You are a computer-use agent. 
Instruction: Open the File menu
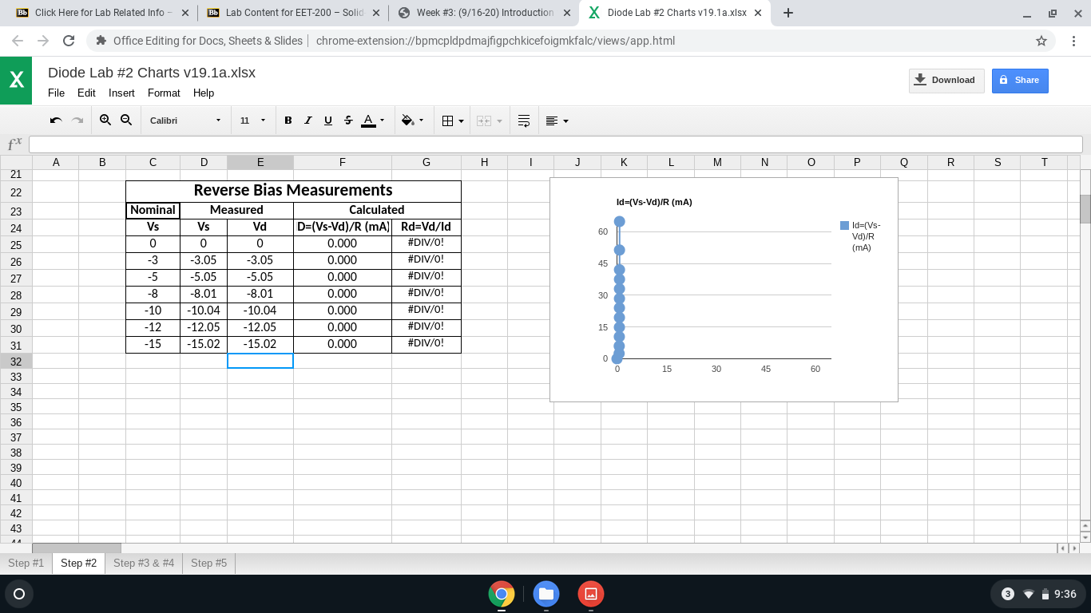pos(56,93)
